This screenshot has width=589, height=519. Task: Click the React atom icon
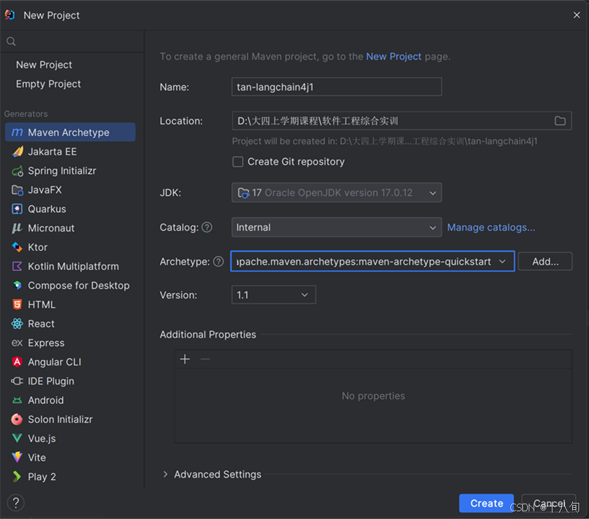pos(18,324)
